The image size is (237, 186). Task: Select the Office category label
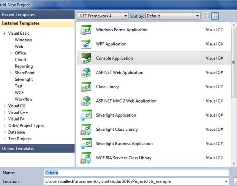[x=21, y=53]
